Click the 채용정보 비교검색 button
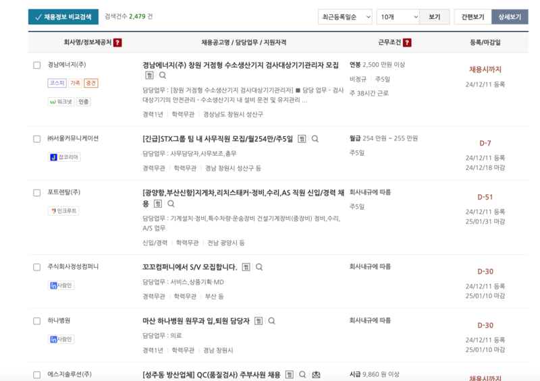540x381 pixels. point(63,17)
